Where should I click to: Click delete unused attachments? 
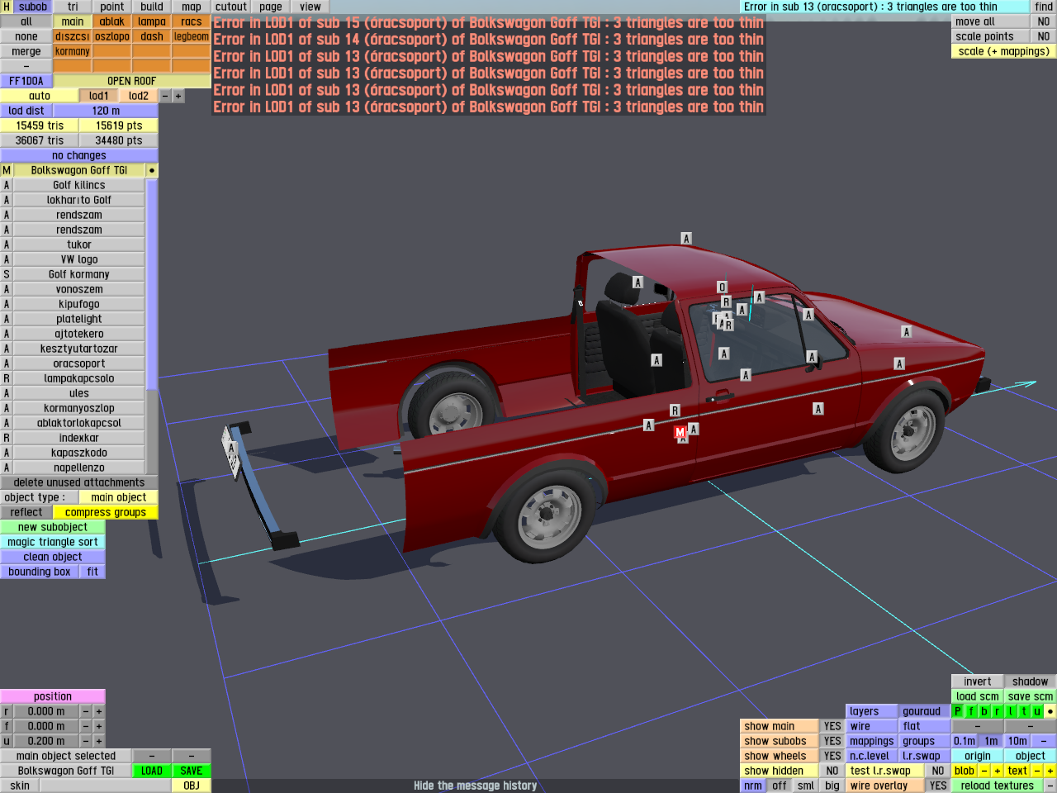(x=79, y=482)
